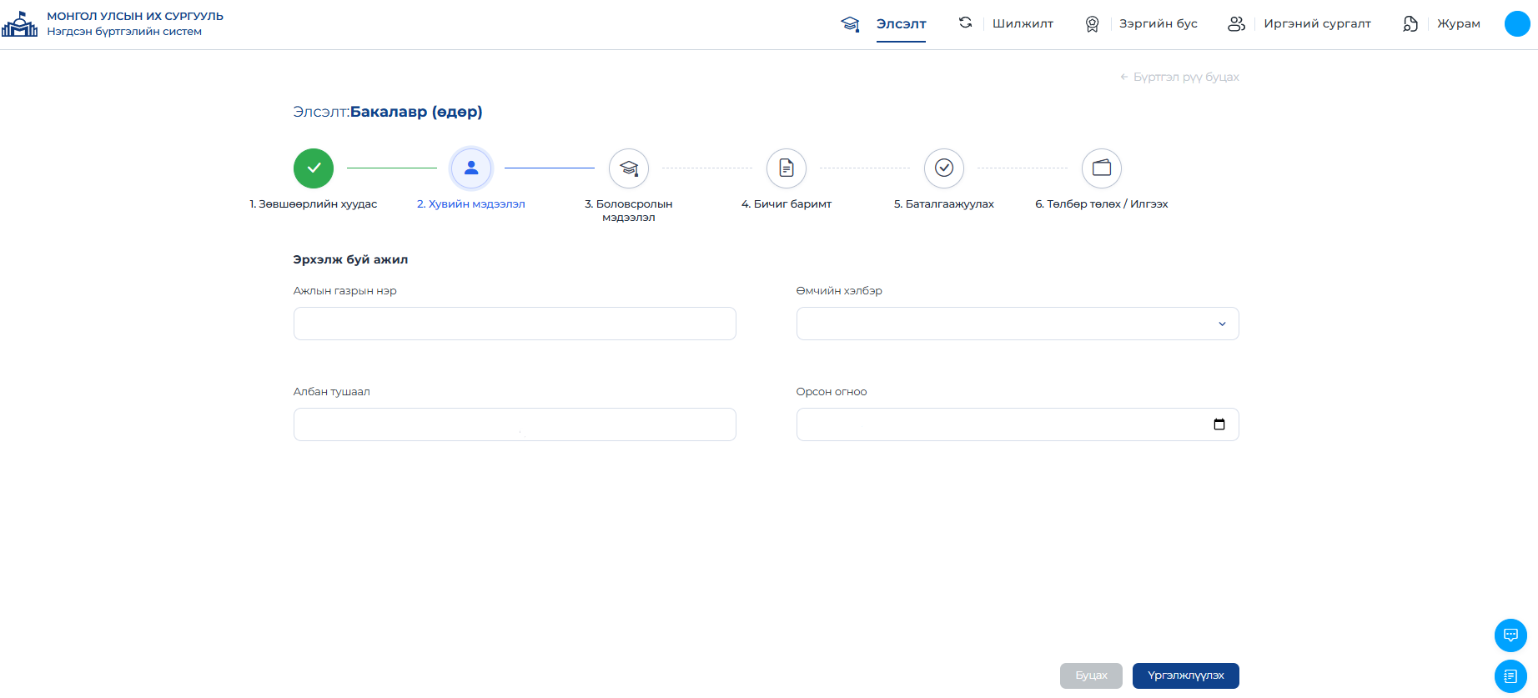Click the graduation cap icon beside Элсэлт

click(850, 24)
